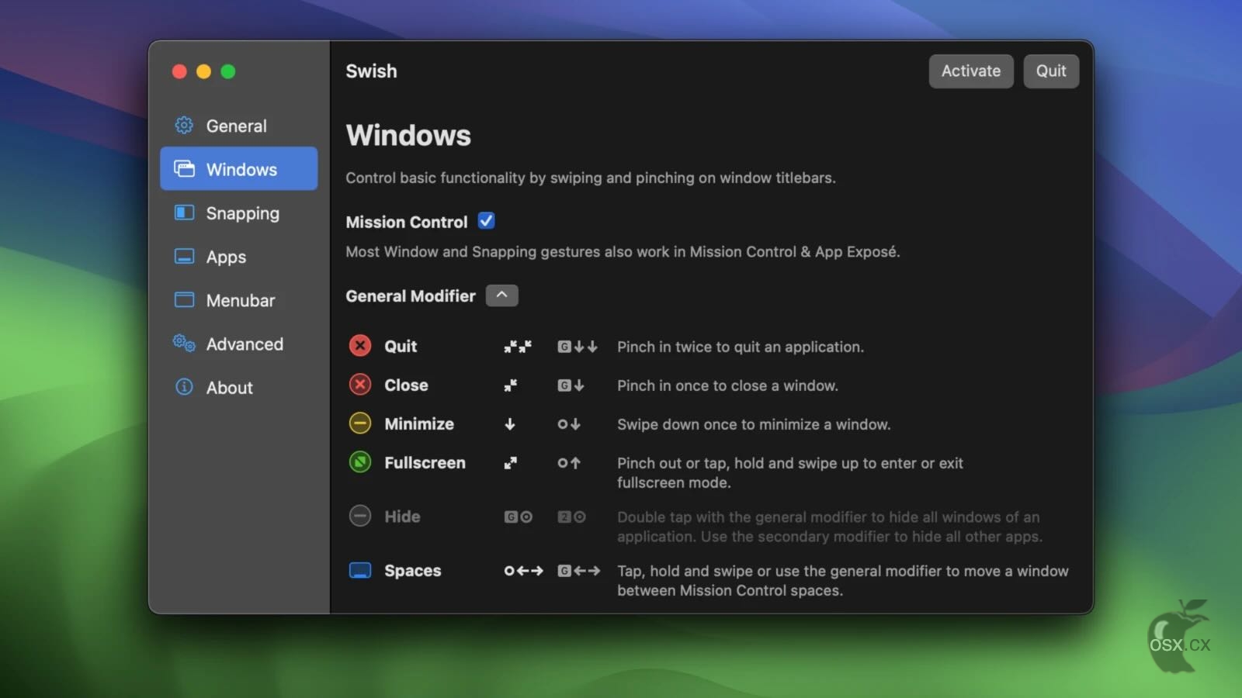1242x698 pixels.
Task: Click the Quit gesture row label
Action: coord(401,346)
